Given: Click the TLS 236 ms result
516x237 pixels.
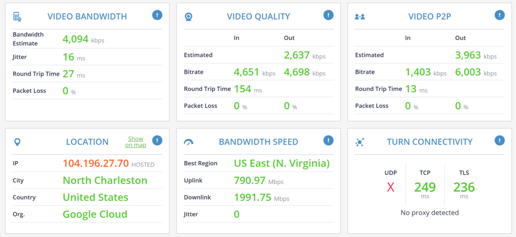Looking at the screenshot, I should (464, 188).
